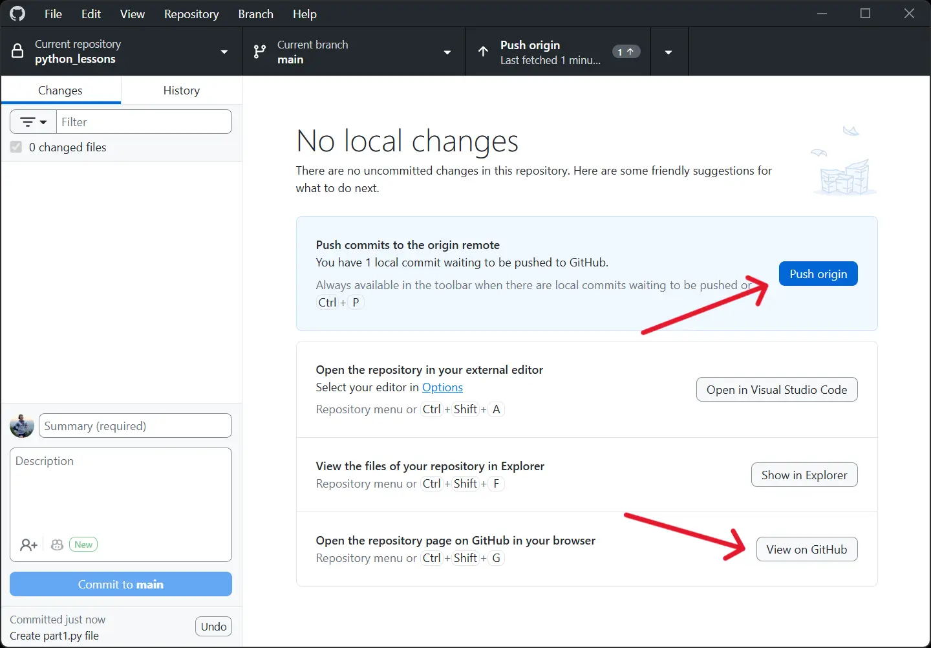Click the git branch icon
Screen dimensions: 931x648
(260, 52)
